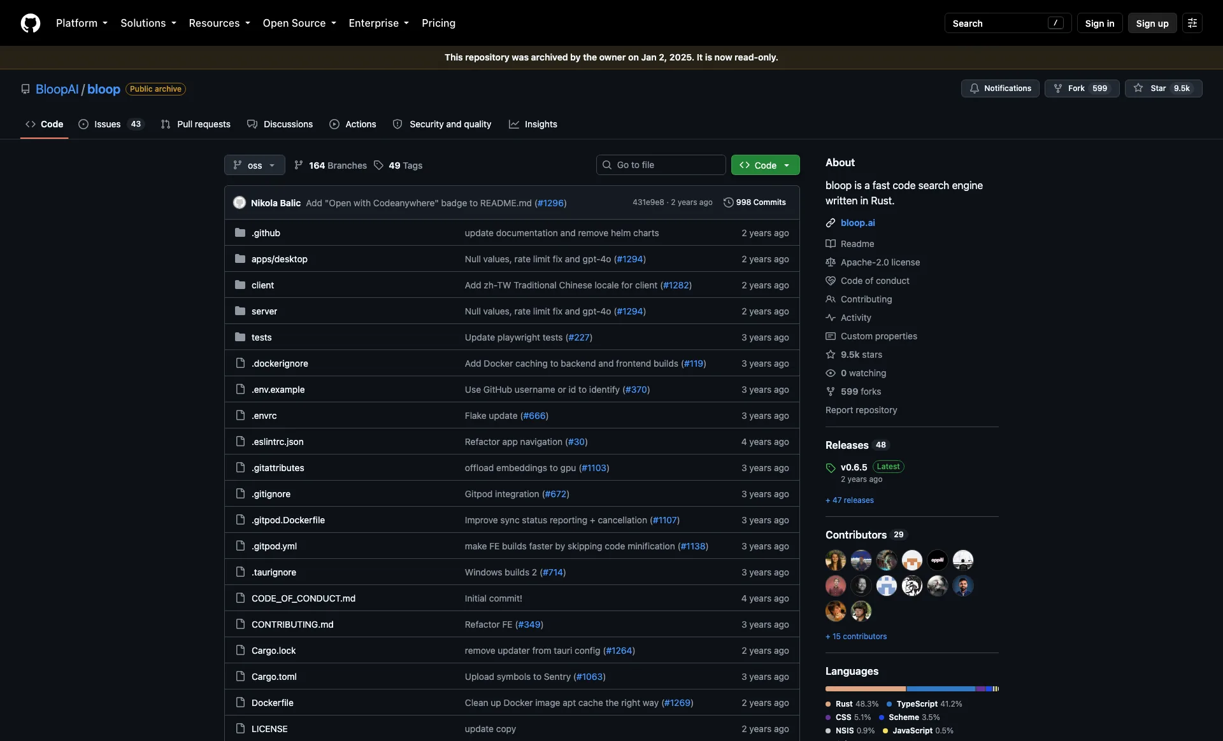Image resolution: width=1223 pixels, height=741 pixels.
Task: Click the Notifications bell button
Action: pyautogui.click(x=1000, y=88)
